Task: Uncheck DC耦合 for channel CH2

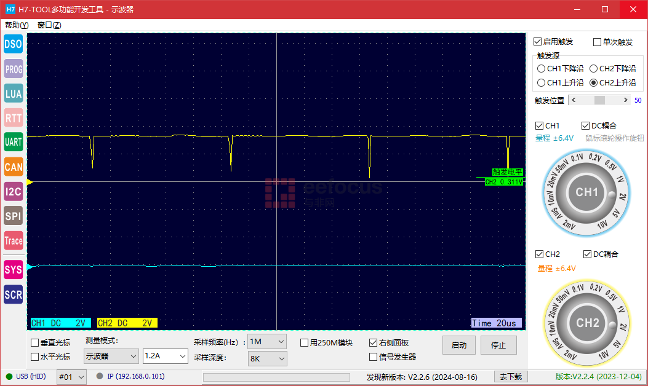Action: 586,254
